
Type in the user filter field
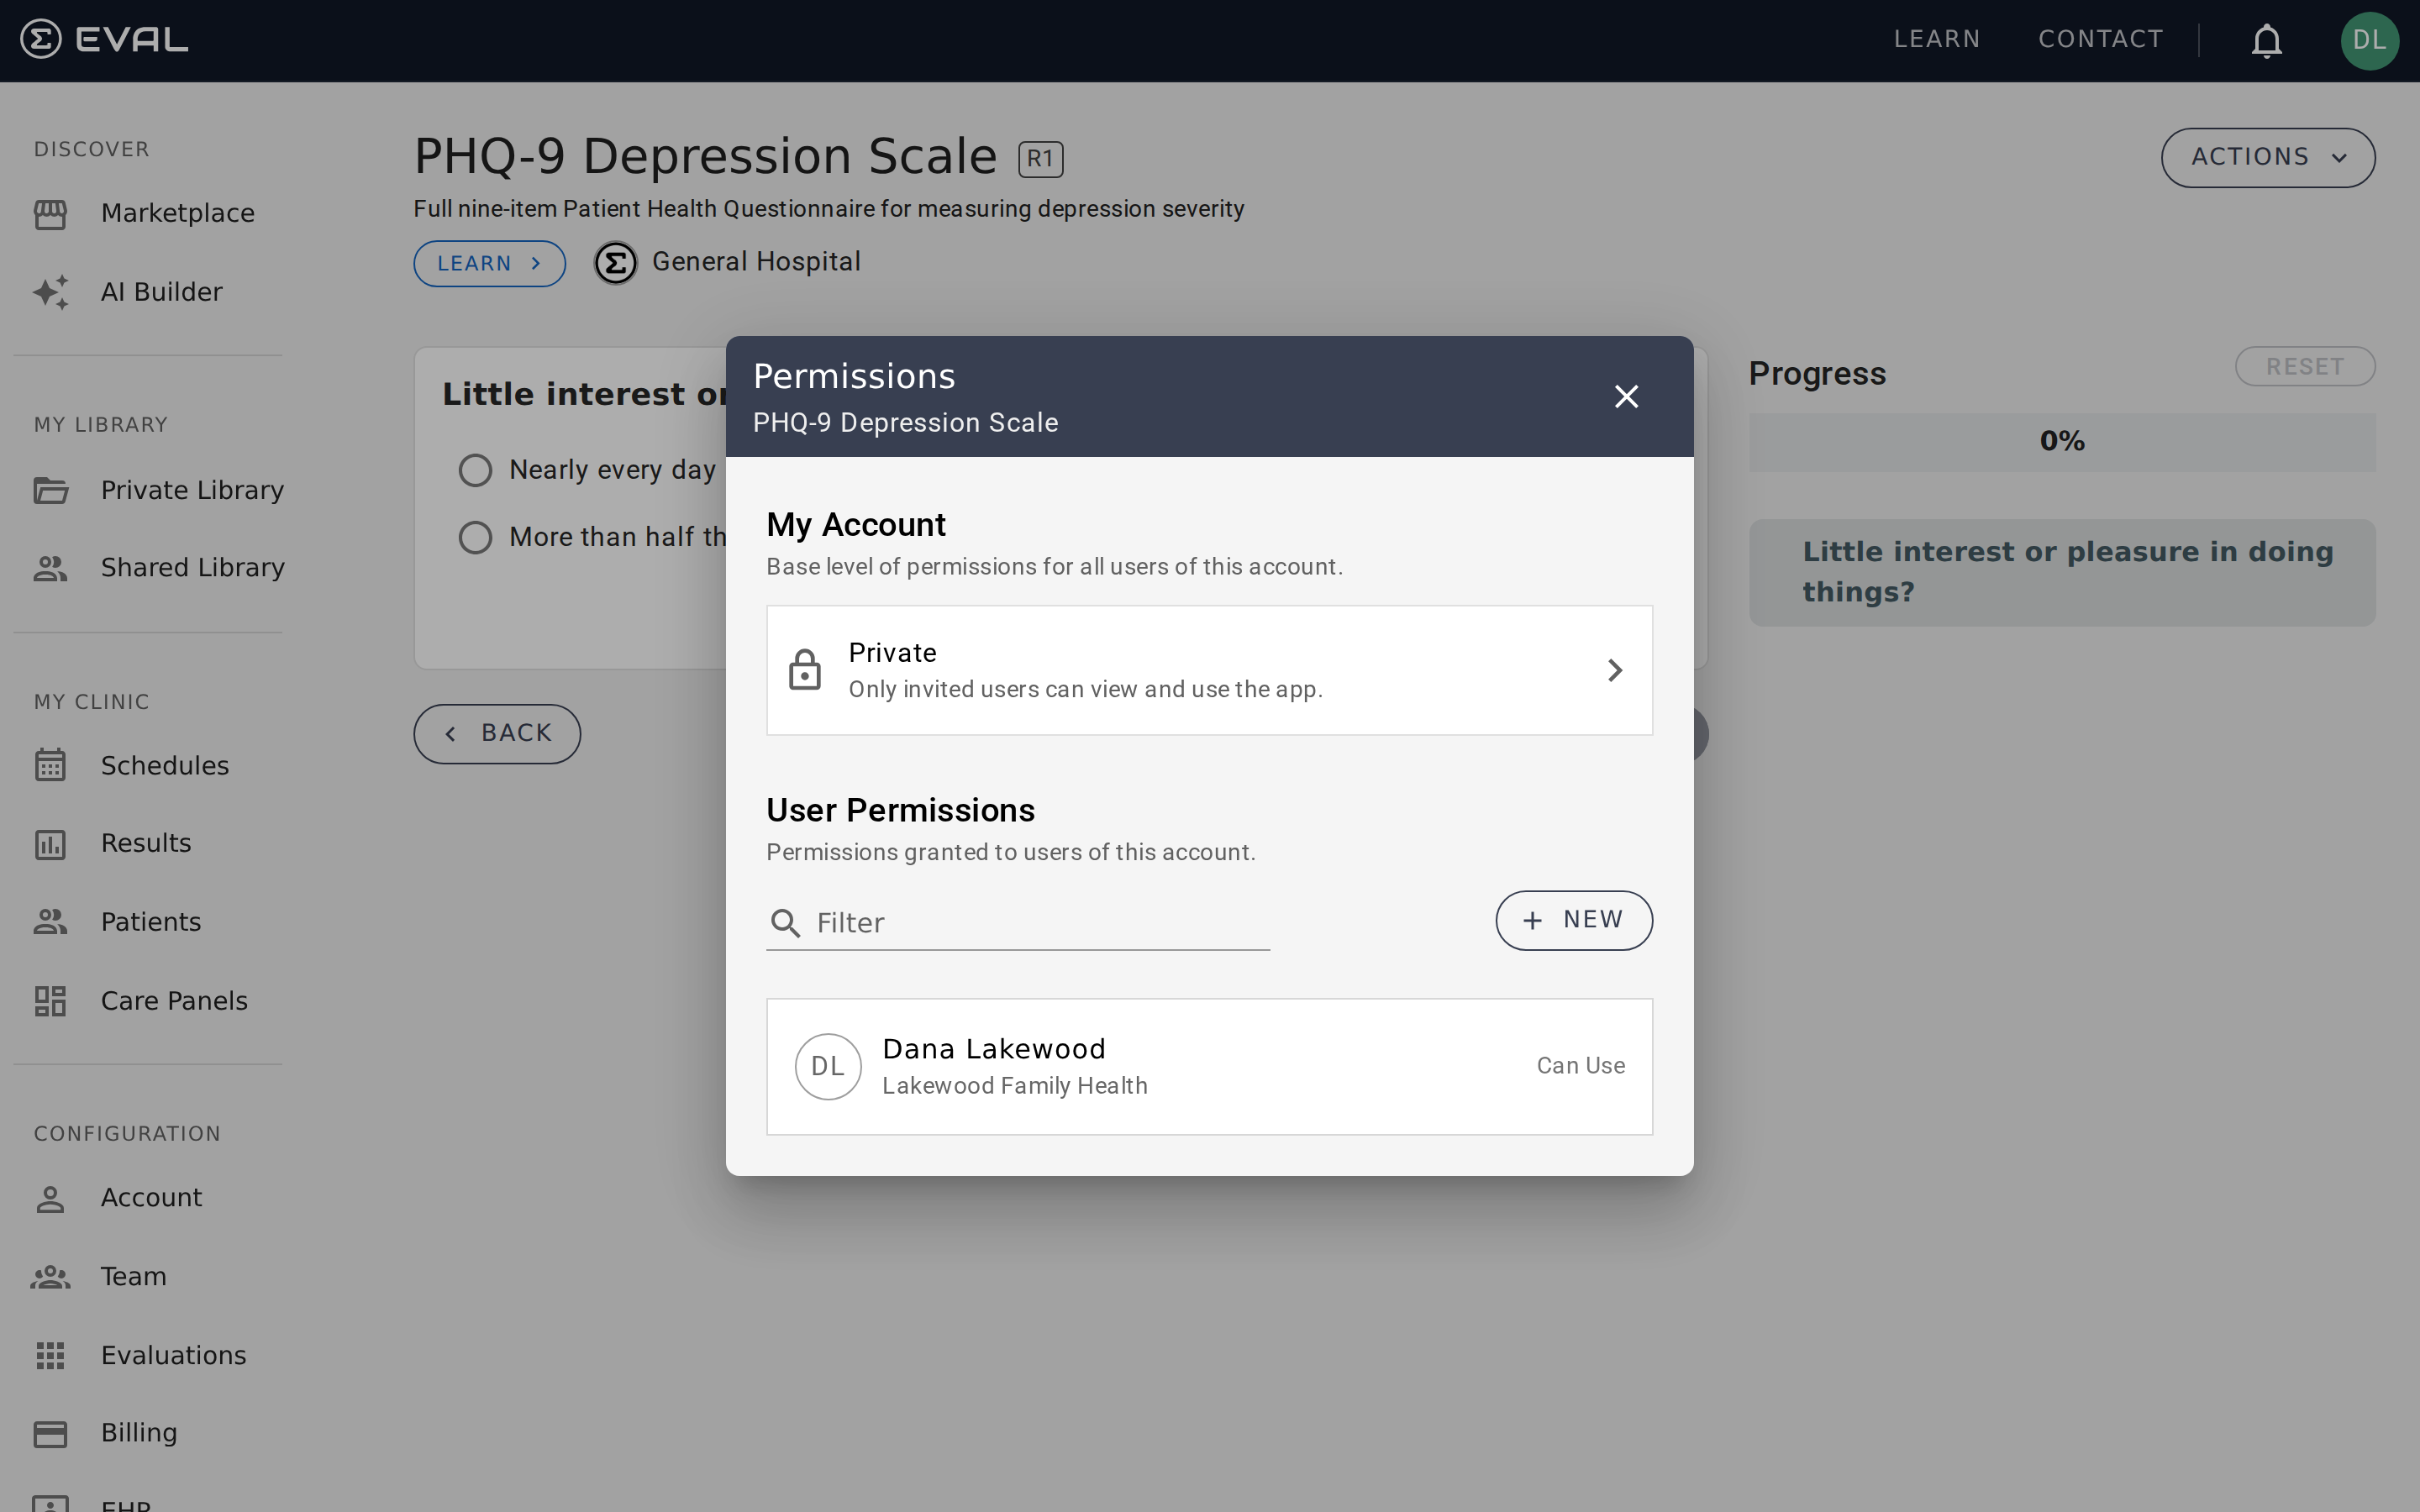pos(1016,922)
